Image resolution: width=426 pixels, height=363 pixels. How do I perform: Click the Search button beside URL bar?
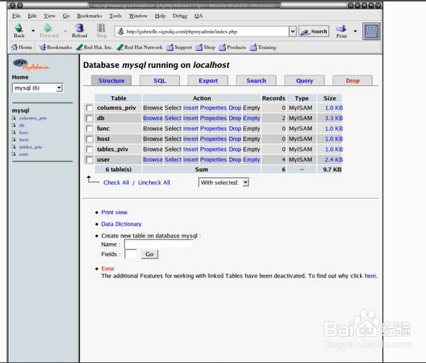pyautogui.click(x=314, y=32)
